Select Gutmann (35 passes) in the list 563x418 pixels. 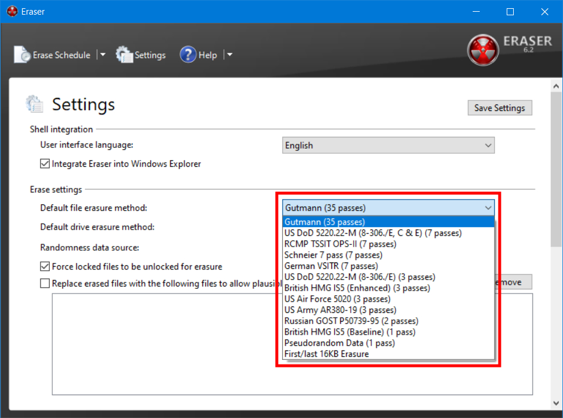coord(388,222)
